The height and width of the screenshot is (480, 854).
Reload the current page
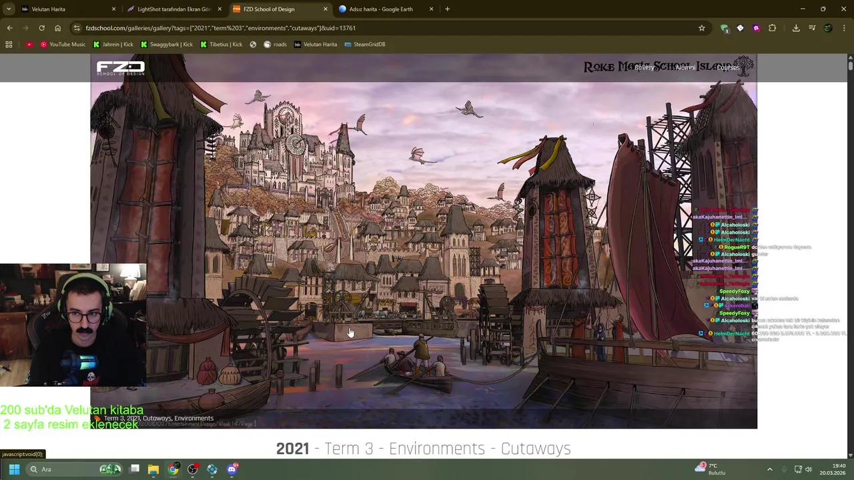(41, 28)
